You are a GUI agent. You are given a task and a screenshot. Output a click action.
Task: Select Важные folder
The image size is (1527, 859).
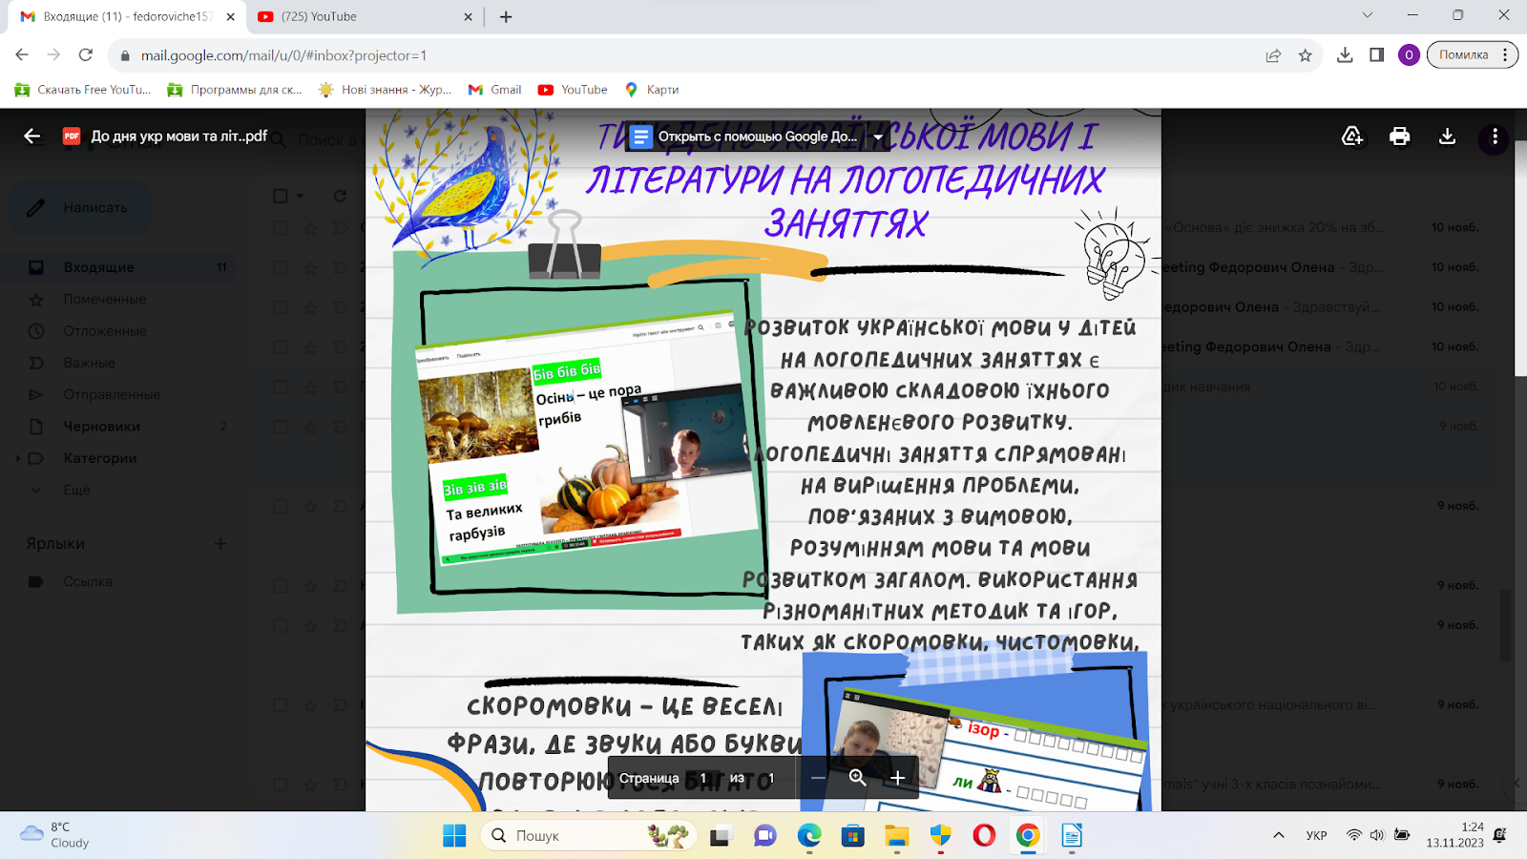[x=119, y=363]
